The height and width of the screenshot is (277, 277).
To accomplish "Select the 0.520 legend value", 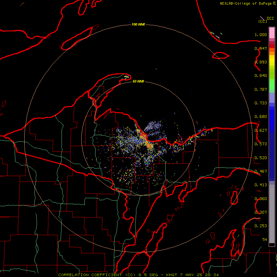I will coord(261,158).
